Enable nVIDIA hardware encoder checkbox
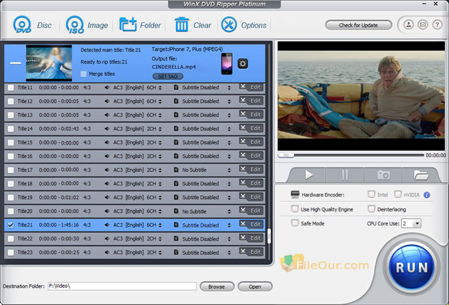 pos(398,194)
